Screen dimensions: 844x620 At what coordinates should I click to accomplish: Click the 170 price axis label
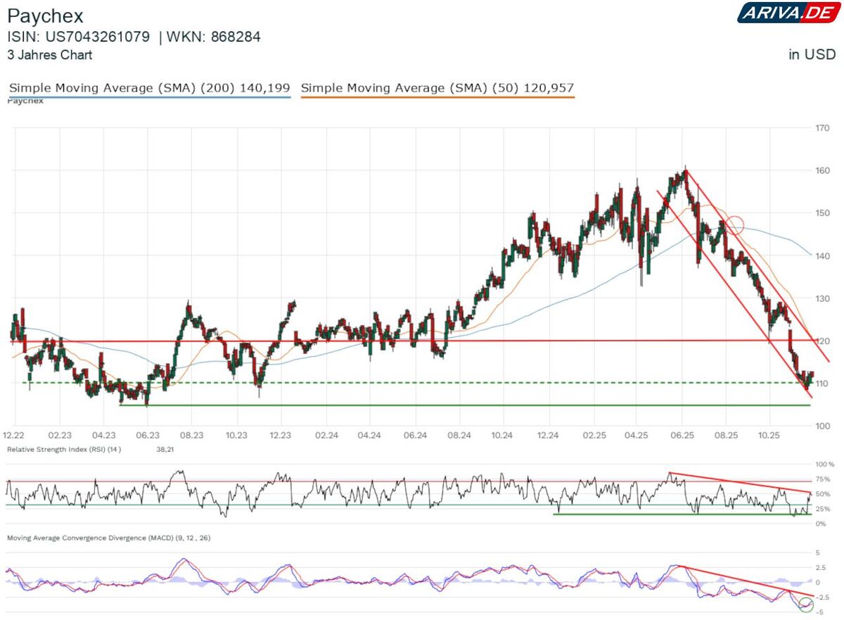[824, 128]
